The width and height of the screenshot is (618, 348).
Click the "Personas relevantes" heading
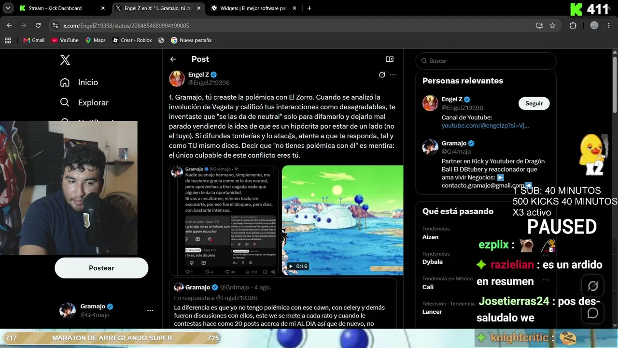(463, 81)
